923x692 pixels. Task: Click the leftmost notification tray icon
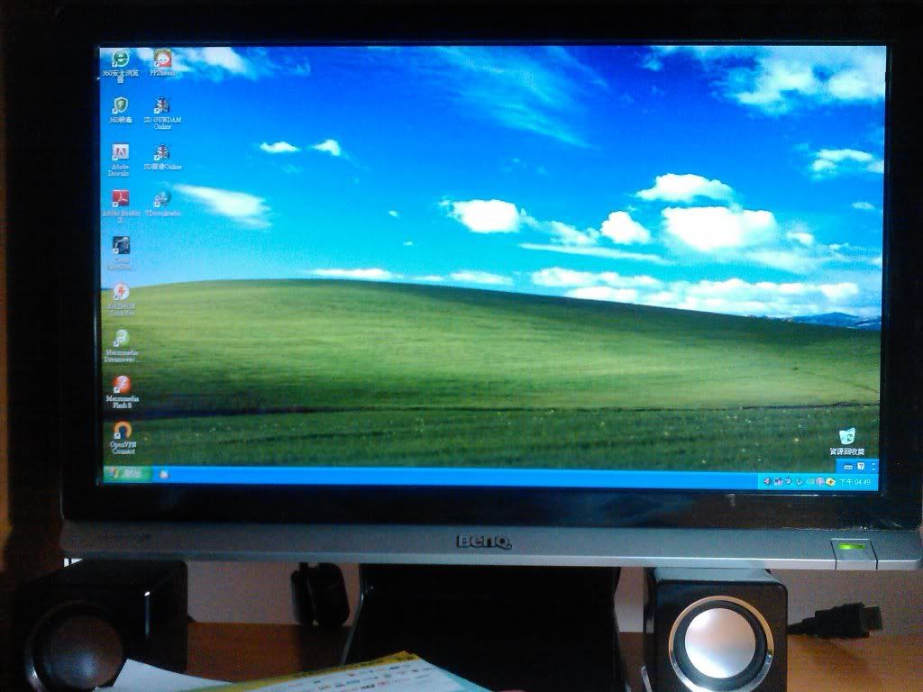767,481
